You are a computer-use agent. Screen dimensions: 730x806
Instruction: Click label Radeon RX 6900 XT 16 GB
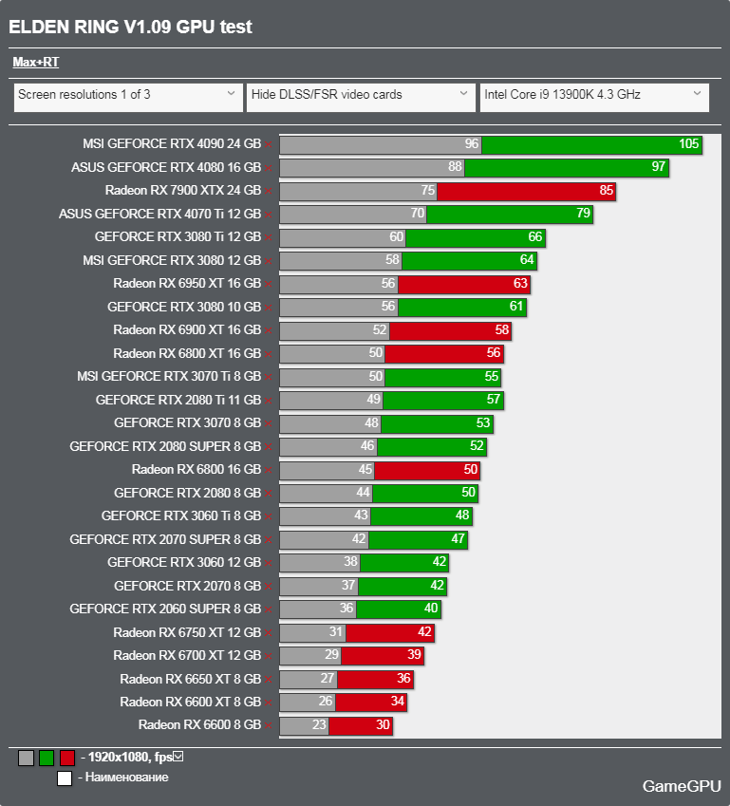pyautogui.click(x=187, y=330)
